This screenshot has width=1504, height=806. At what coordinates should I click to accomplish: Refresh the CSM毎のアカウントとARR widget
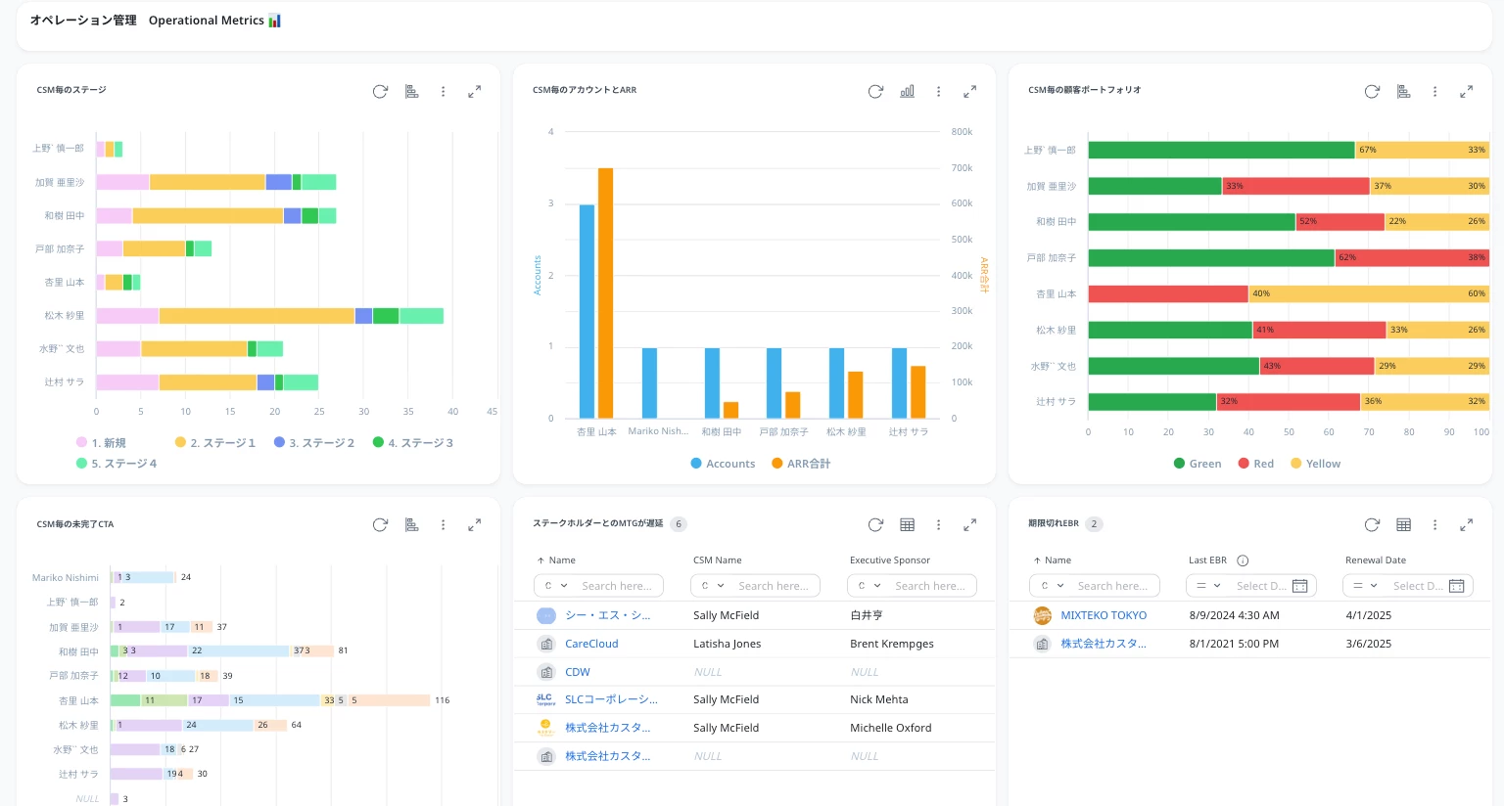point(875,91)
